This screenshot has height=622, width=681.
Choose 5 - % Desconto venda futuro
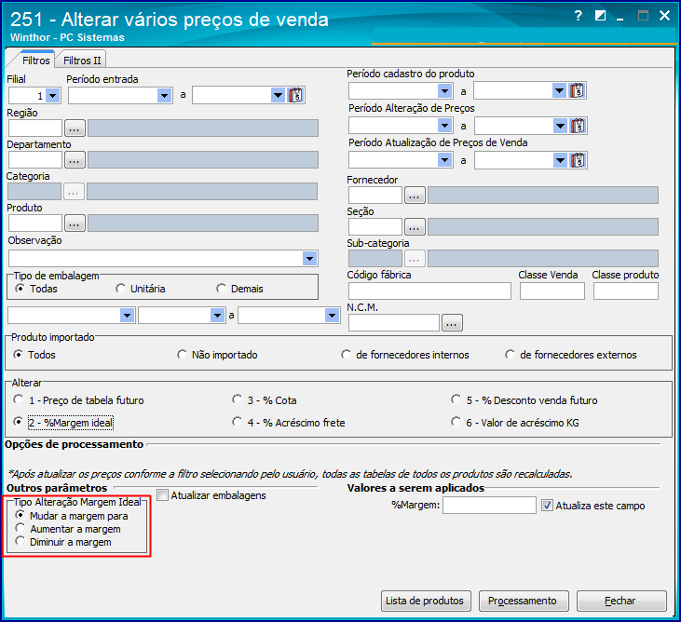456,399
